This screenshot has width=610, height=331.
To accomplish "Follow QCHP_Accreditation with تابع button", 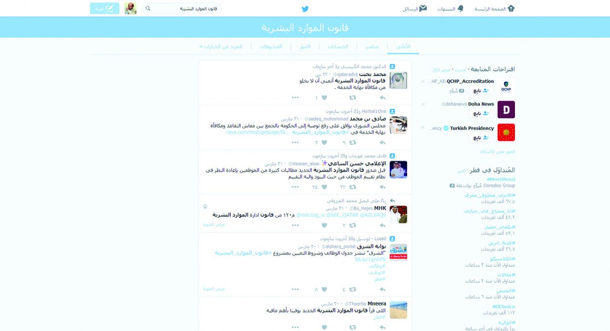I will point(481,90).
